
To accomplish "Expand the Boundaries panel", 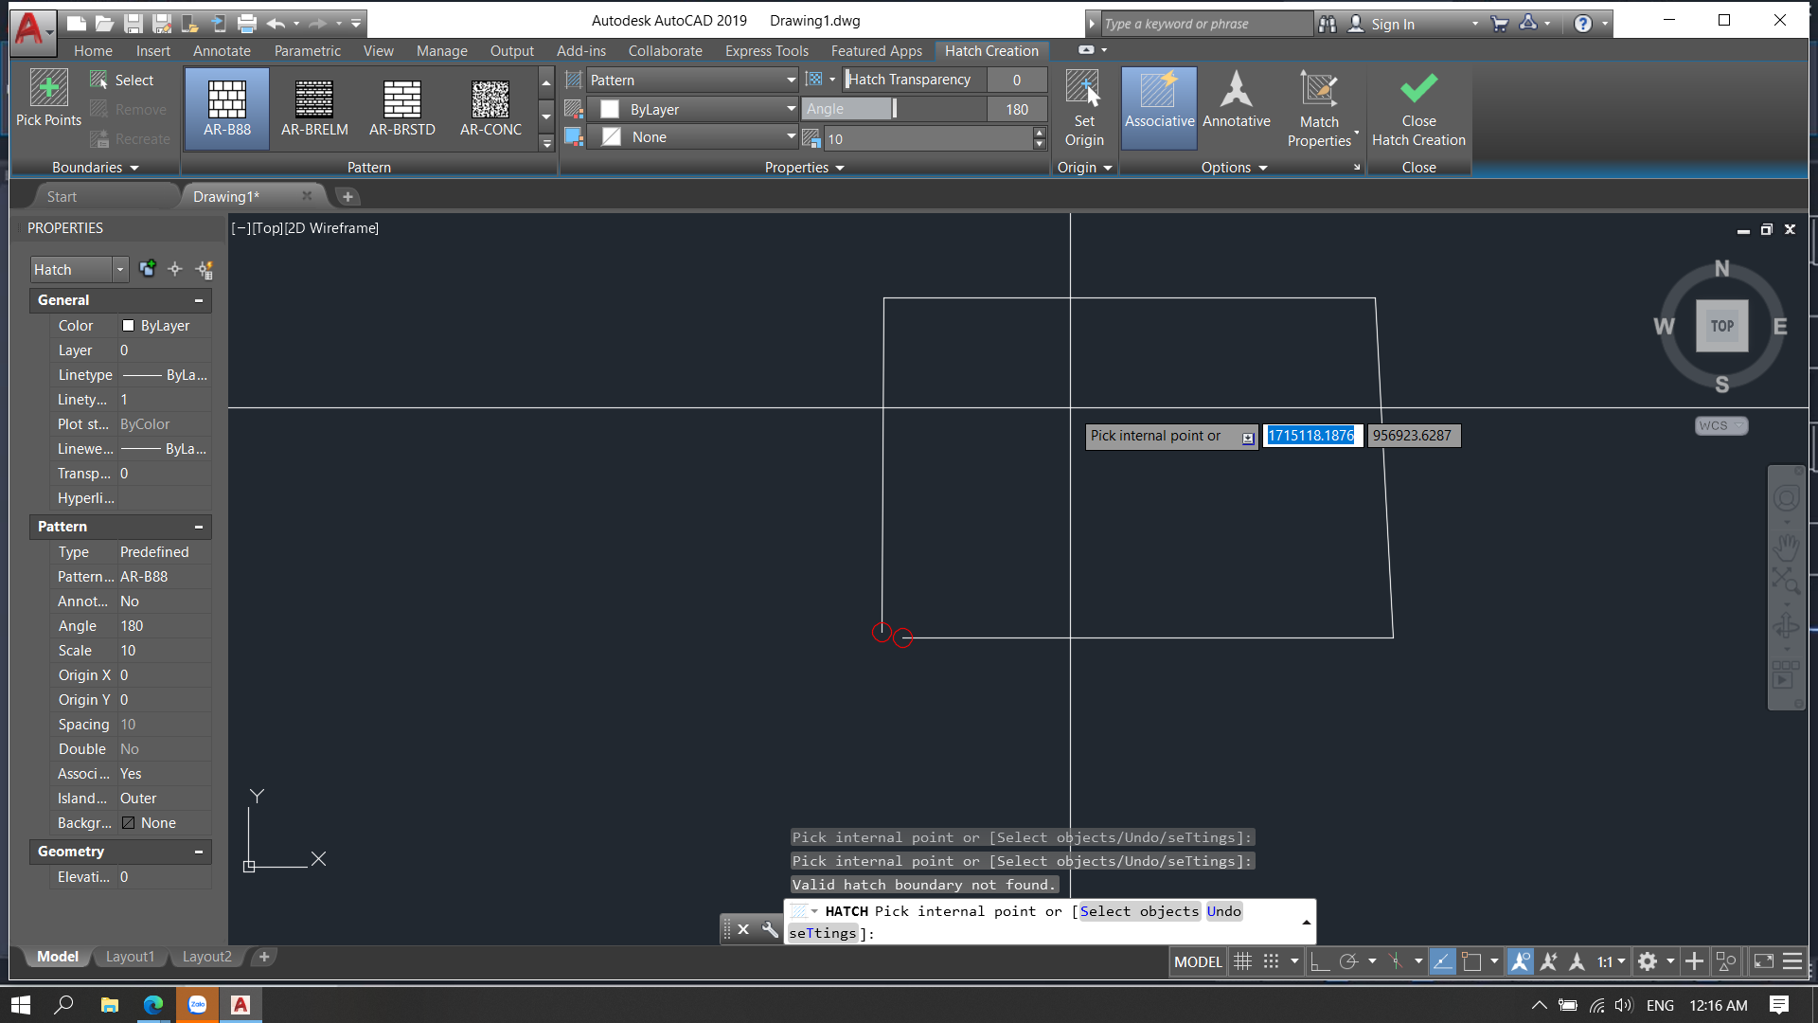I will click(95, 168).
